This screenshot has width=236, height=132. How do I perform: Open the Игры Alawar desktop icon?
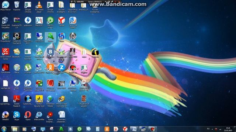click(6, 6)
